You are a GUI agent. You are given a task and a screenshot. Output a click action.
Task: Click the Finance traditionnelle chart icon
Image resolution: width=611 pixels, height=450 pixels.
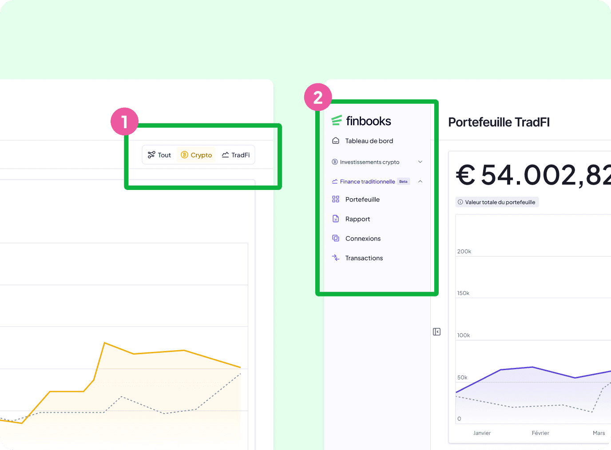point(335,182)
